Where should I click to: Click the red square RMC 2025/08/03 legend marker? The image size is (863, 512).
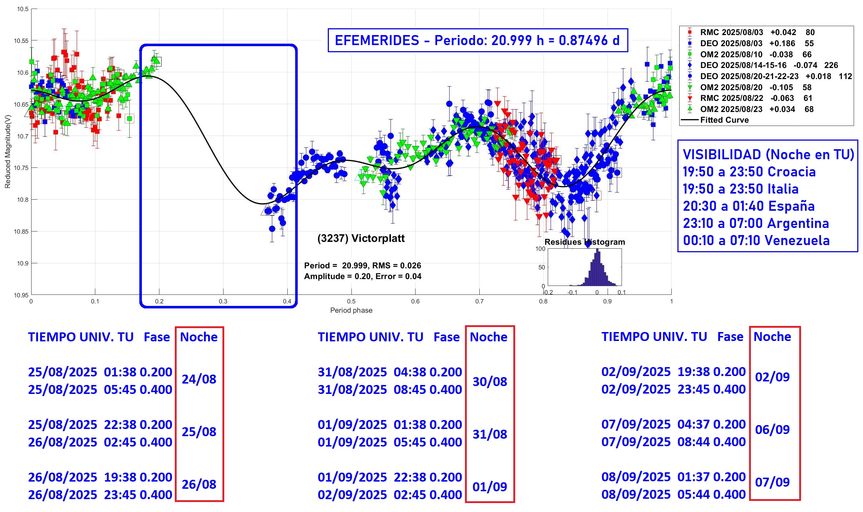pos(690,32)
